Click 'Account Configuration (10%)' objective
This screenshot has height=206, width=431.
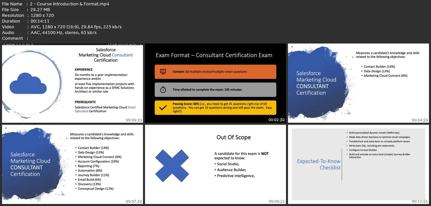[98, 161]
